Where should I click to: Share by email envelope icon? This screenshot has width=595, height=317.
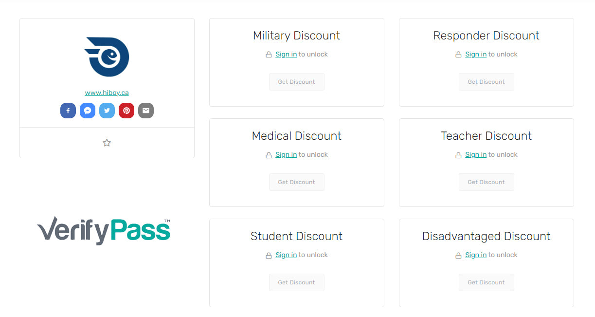point(146,111)
